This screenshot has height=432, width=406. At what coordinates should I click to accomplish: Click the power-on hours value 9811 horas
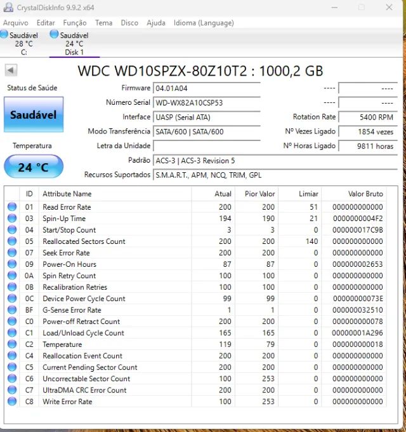click(368, 146)
